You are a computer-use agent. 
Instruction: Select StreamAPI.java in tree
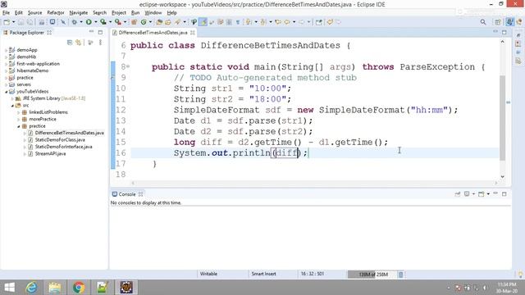click(50, 154)
